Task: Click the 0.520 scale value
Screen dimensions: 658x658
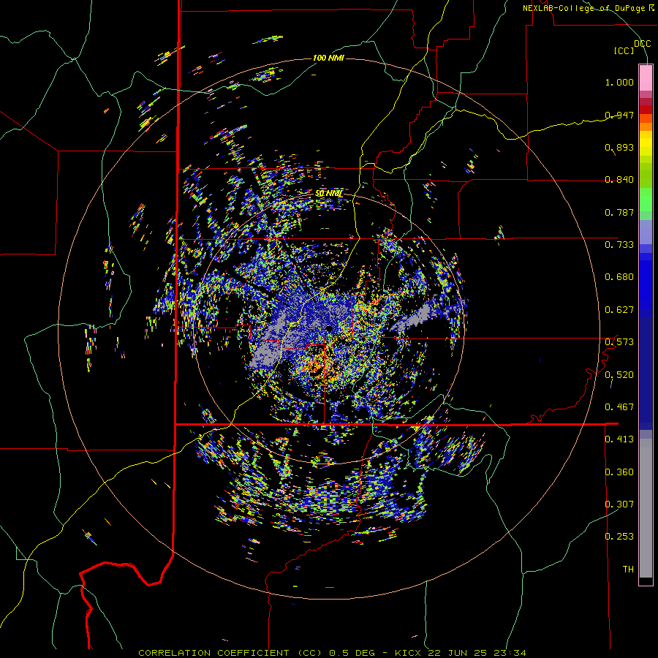Action: 619,375
